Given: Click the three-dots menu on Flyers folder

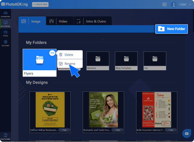Looking at the screenshot, I should [x=52, y=53].
